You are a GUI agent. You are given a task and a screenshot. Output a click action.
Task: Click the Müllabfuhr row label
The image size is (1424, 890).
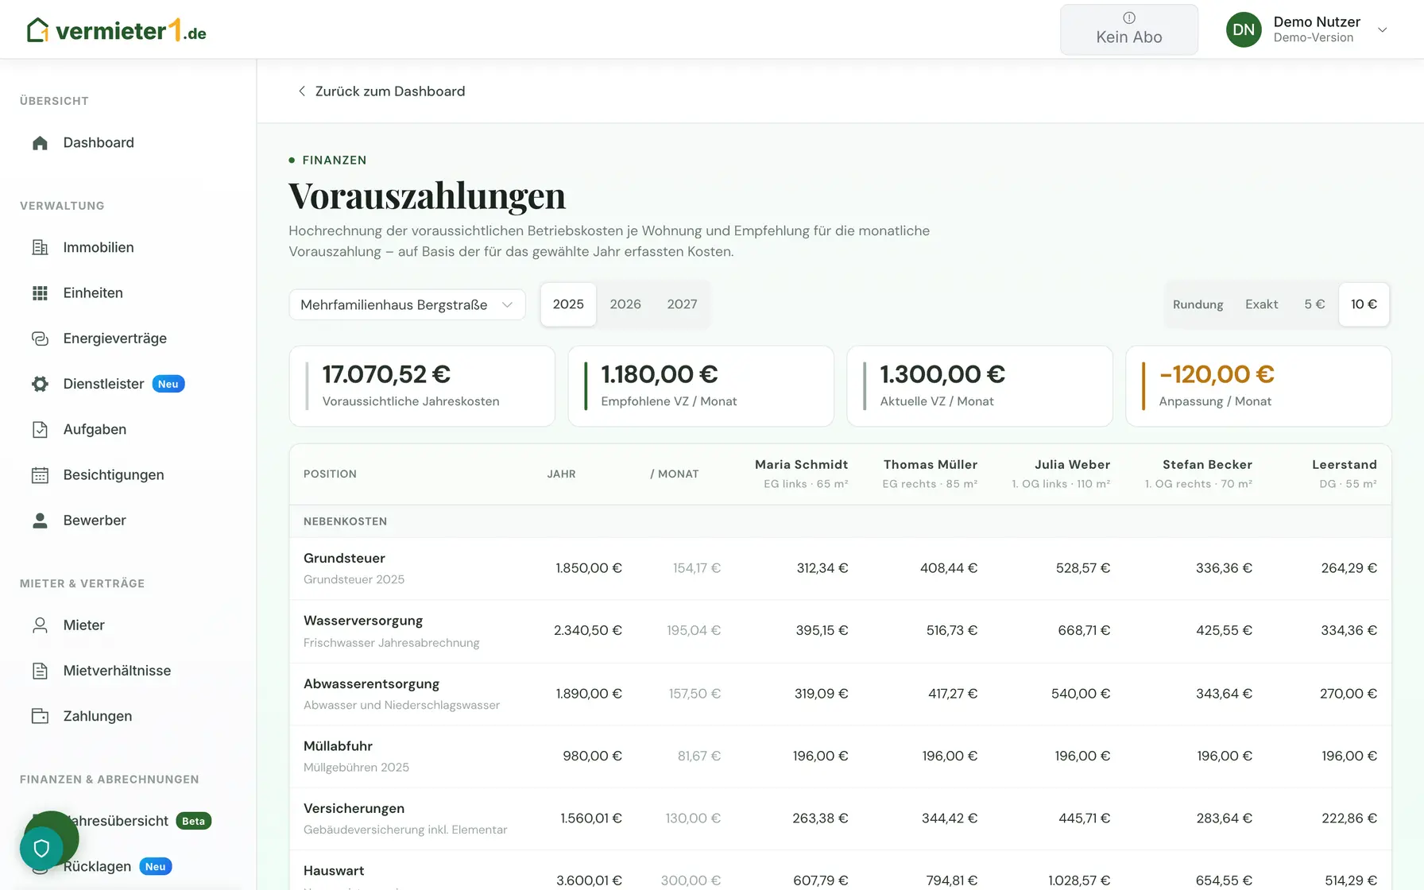(338, 746)
